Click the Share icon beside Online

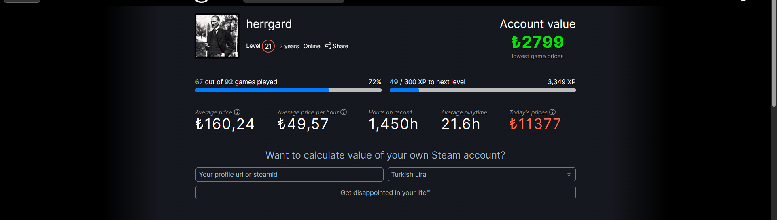(328, 46)
